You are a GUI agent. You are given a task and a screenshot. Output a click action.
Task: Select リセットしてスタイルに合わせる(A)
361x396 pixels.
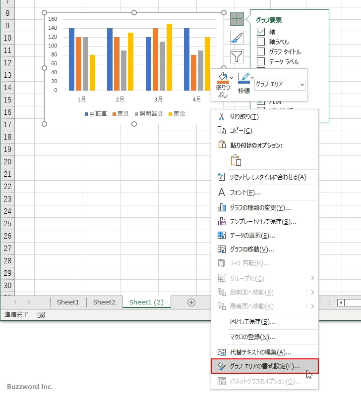pyautogui.click(x=265, y=177)
